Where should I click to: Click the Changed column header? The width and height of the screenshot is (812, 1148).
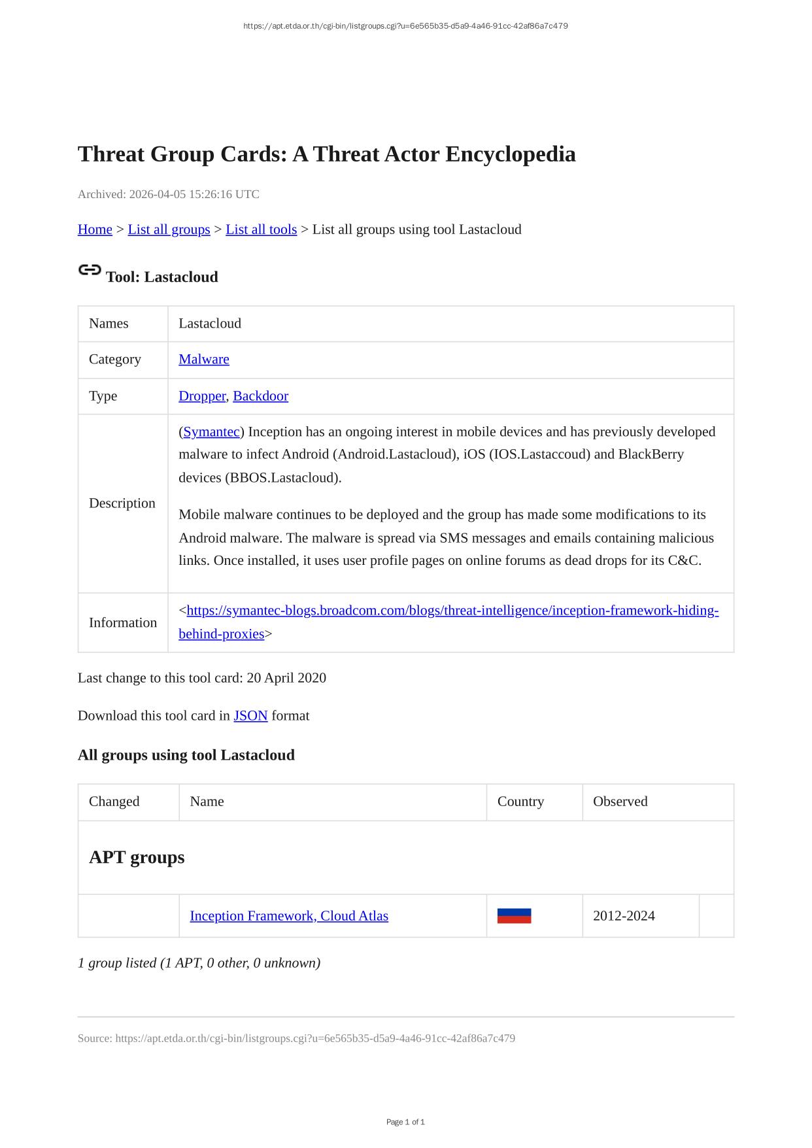pyautogui.click(x=114, y=802)
